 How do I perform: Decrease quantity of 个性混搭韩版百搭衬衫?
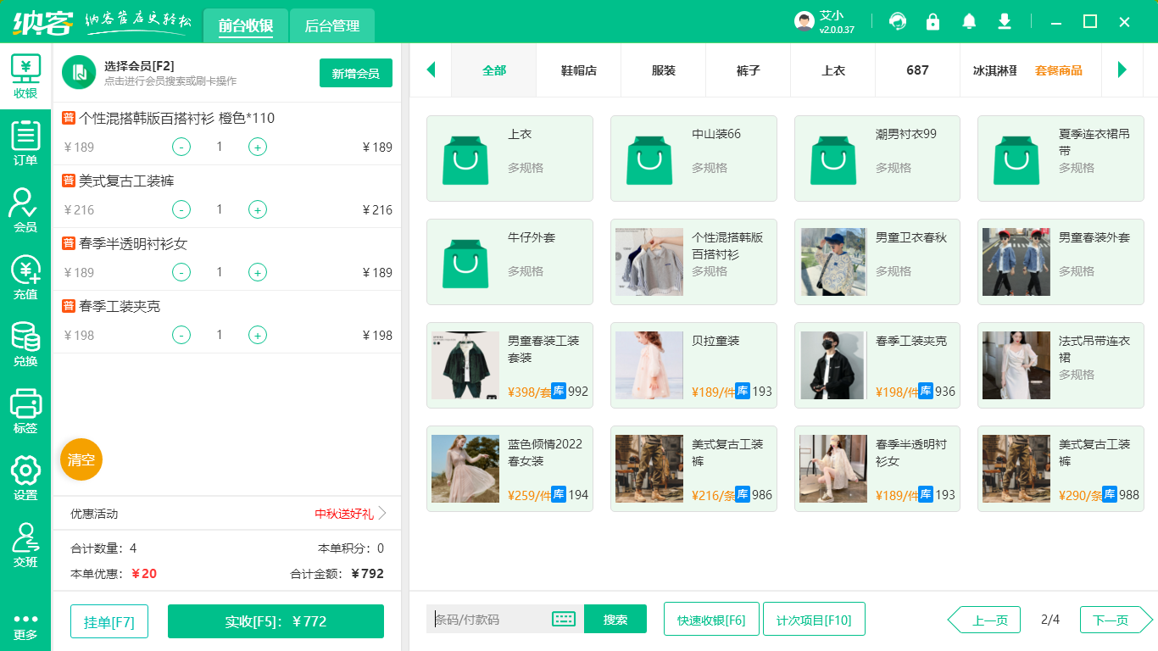point(181,147)
